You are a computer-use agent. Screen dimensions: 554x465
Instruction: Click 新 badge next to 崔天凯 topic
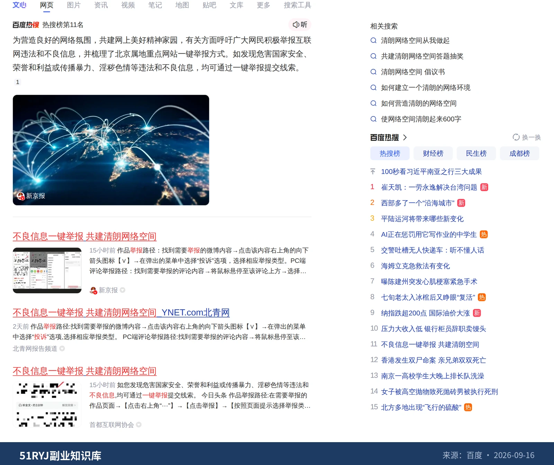[x=484, y=187]
